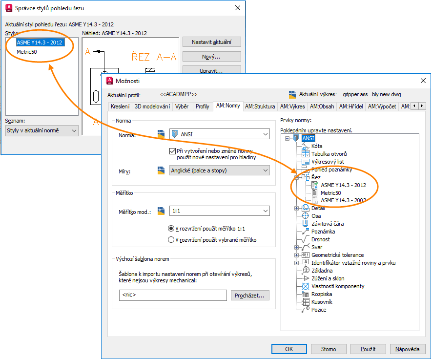Toggle 'použít nové nastavení pro hladiny' checkbox
Screen dimensions: 432x360
pos(172,151)
